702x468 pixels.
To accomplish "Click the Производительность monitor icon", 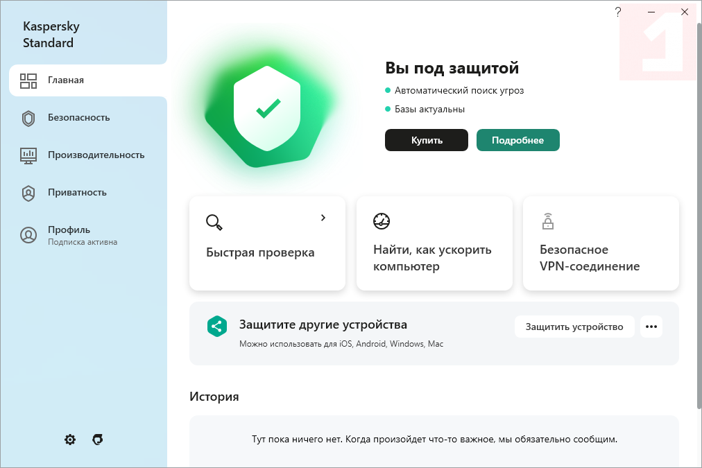I will [x=28, y=155].
